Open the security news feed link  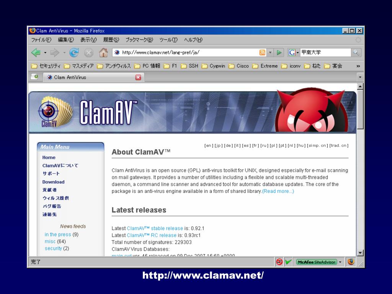(x=53, y=248)
